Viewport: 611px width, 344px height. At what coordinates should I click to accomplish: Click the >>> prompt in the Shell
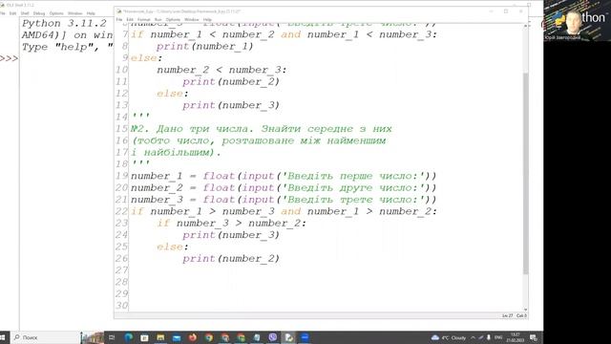click(x=9, y=58)
